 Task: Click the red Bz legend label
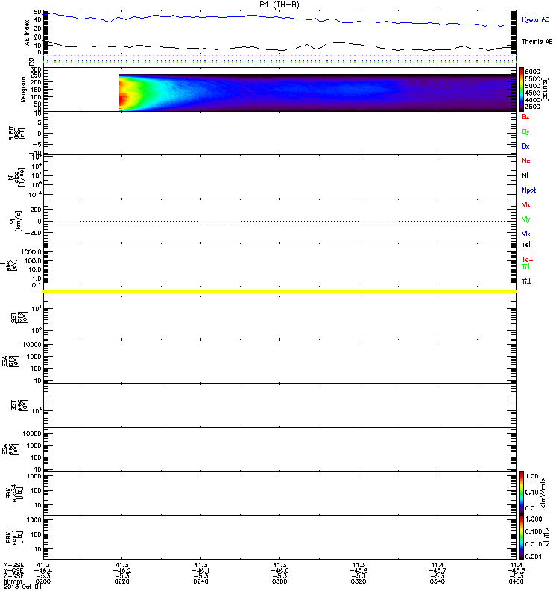tap(525, 117)
